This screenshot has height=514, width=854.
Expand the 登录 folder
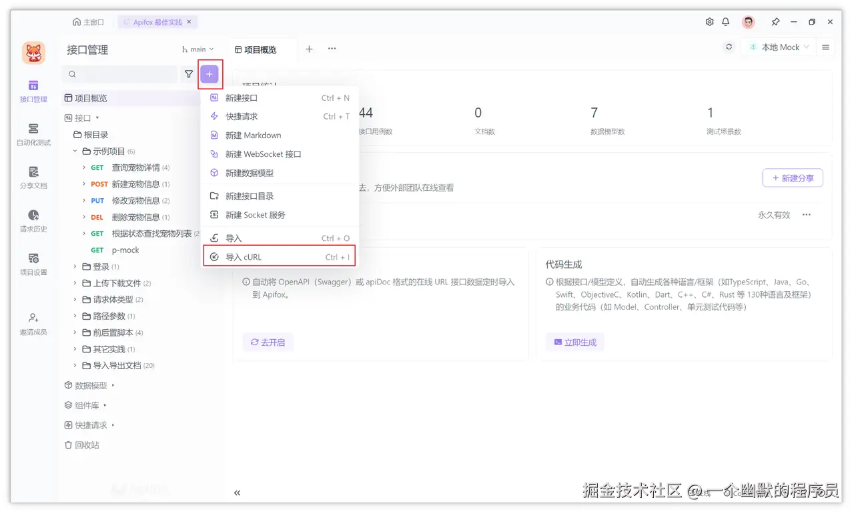click(x=75, y=266)
